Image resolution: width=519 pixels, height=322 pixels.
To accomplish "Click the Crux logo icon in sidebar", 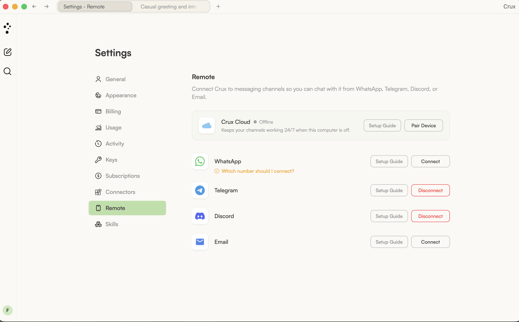I will click(x=7, y=28).
